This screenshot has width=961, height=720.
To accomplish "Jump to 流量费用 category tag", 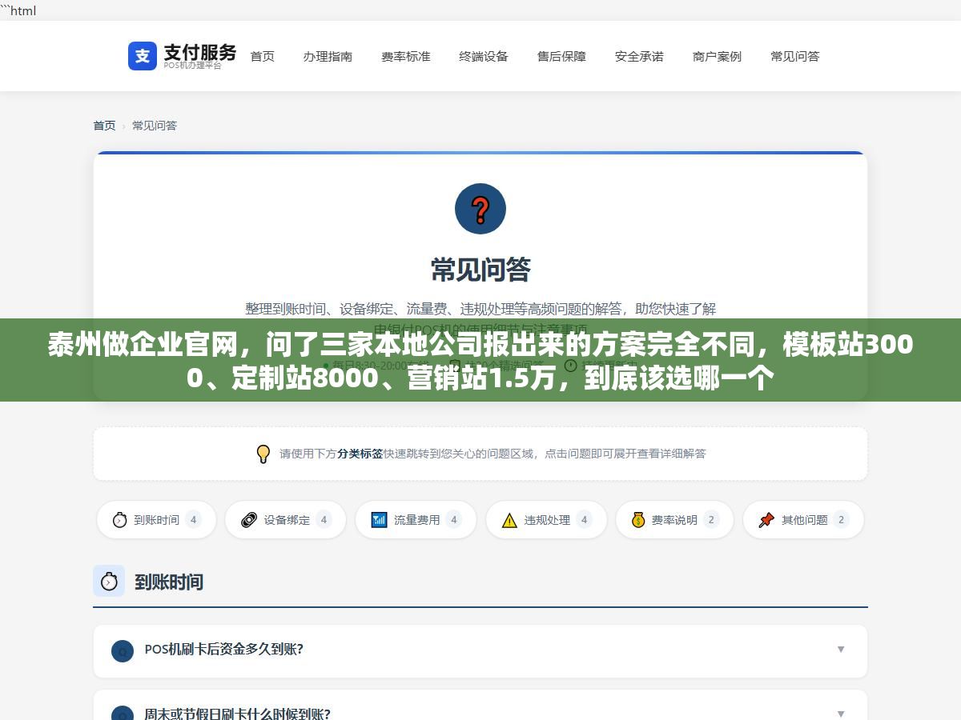I will 416,520.
